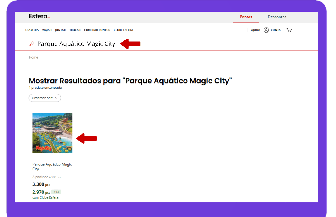336x217 pixels.
Task: Click the Ajuda help link
Action: point(255,30)
